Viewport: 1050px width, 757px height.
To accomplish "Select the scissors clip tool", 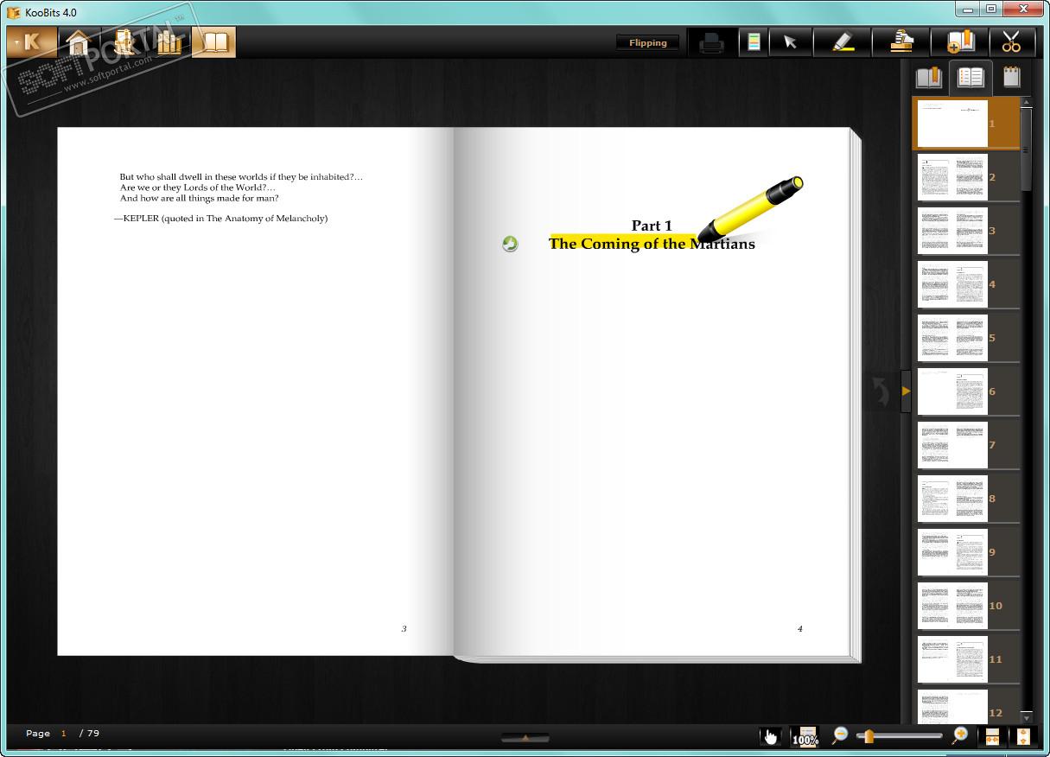I will (x=1011, y=42).
